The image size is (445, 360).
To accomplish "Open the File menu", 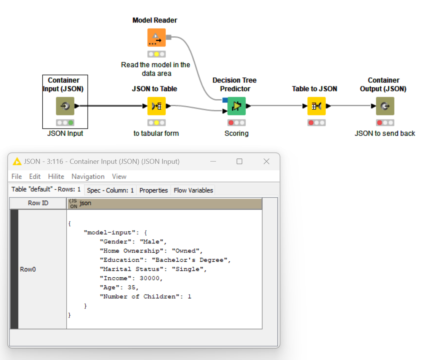I will coord(17,176).
